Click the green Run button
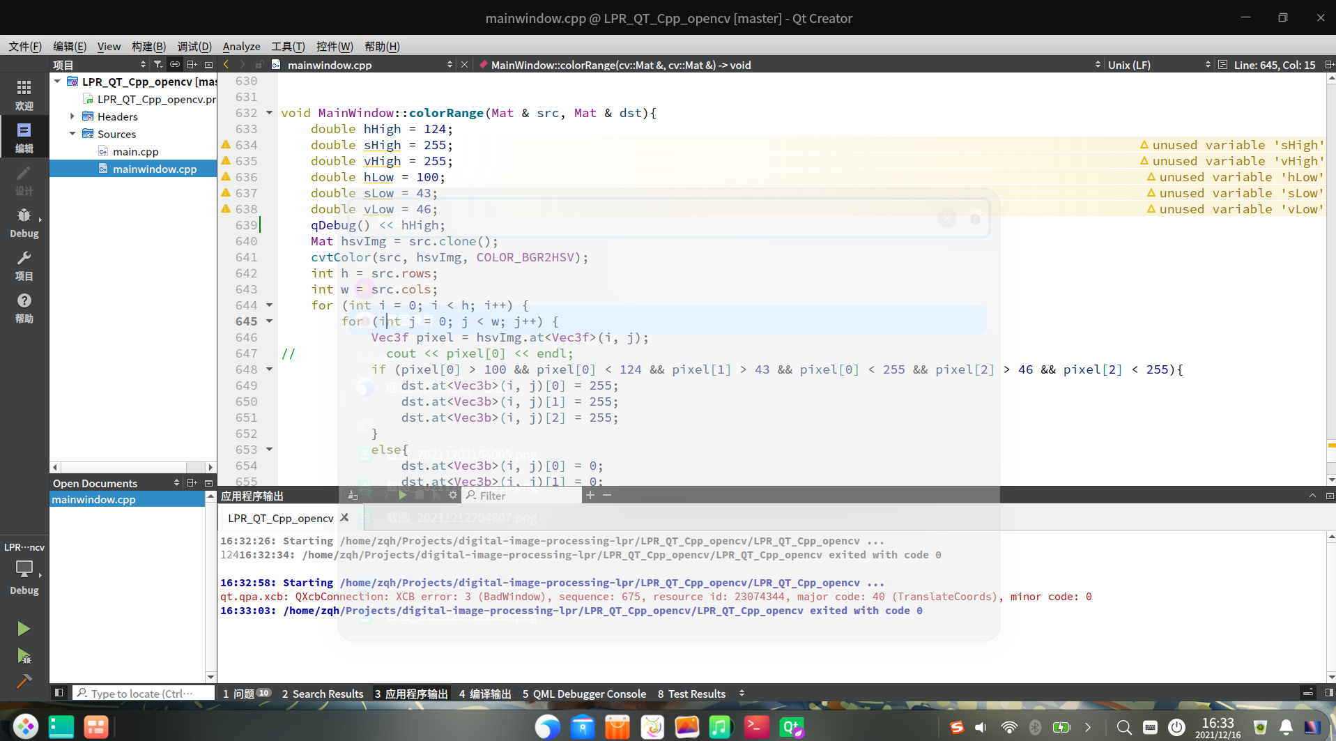This screenshot has width=1336, height=741. 24,629
